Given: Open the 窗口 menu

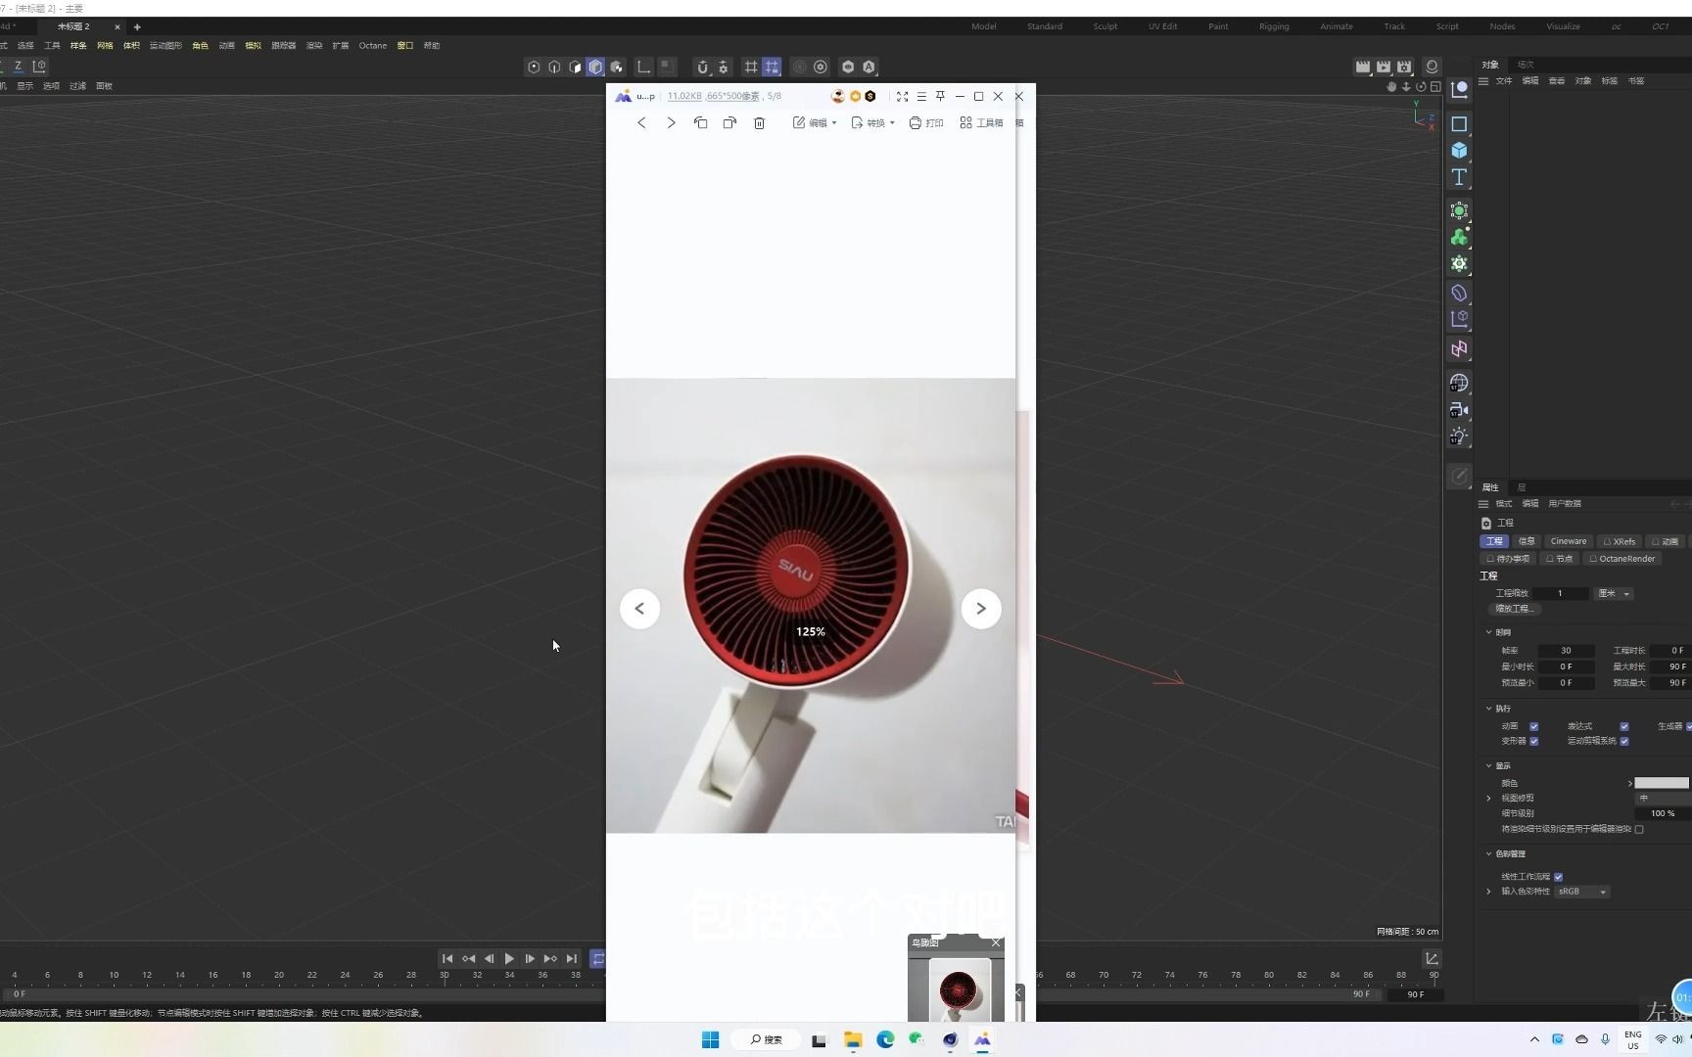Looking at the screenshot, I should point(404,45).
